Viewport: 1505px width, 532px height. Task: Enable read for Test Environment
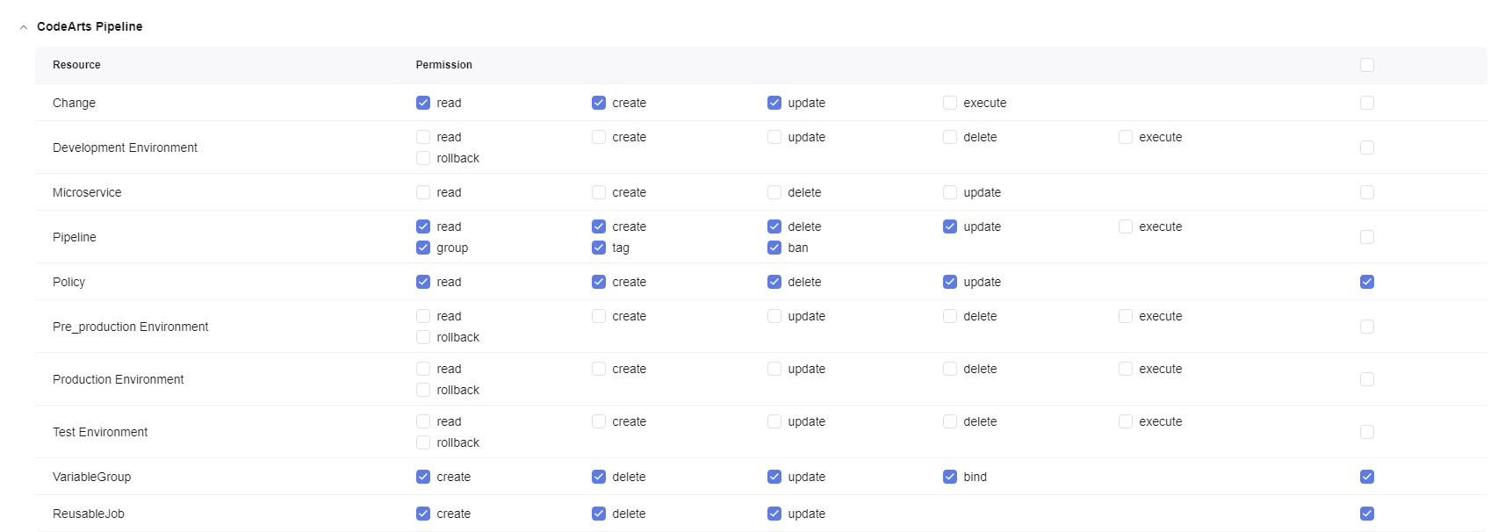point(423,421)
